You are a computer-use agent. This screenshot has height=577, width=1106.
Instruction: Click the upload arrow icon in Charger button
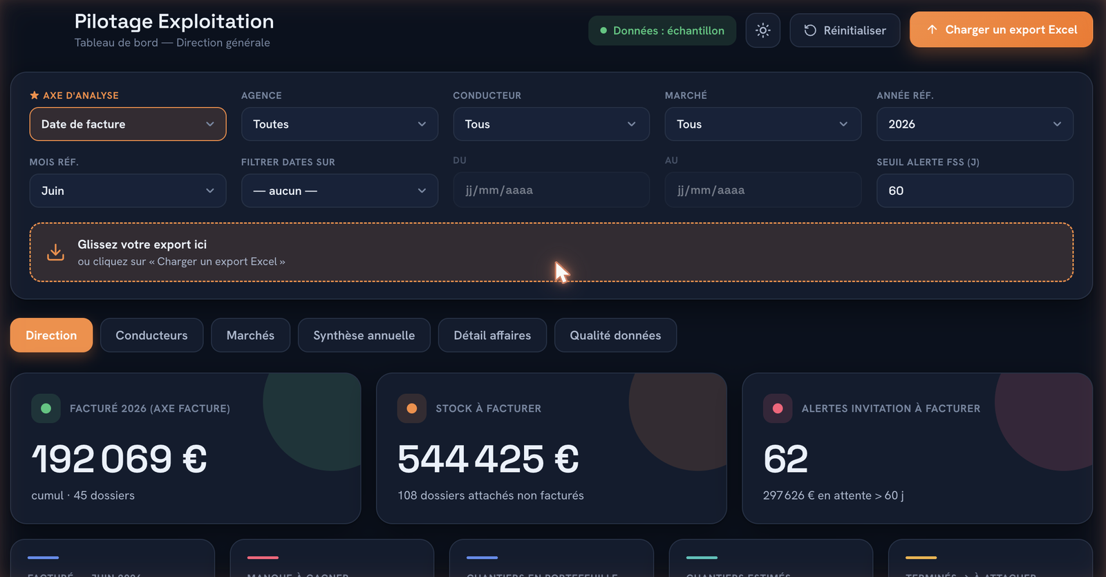(932, 30)
